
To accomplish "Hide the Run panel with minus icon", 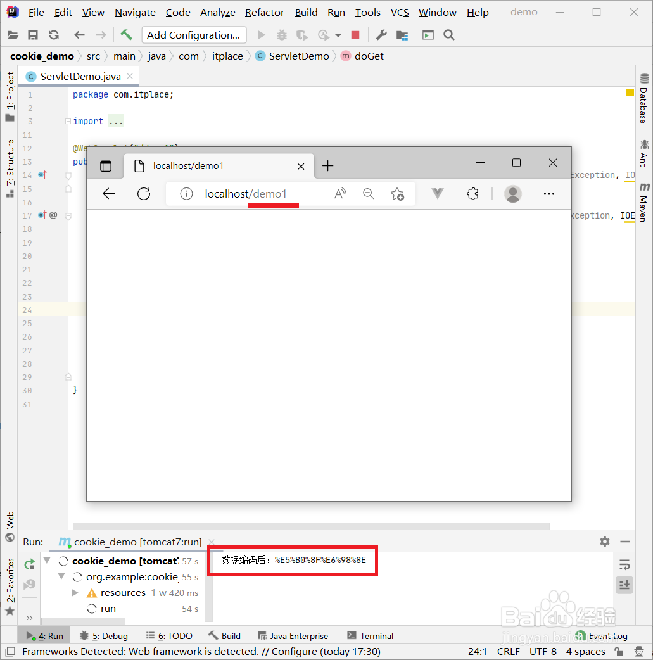I will click(625, 542).
